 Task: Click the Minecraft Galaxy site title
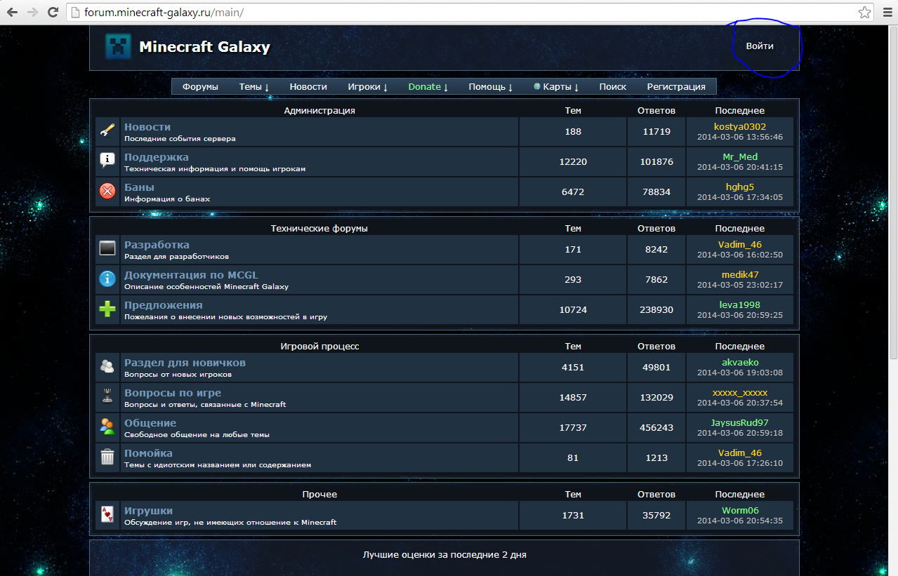pyautogui.click(x=204, y=47)
